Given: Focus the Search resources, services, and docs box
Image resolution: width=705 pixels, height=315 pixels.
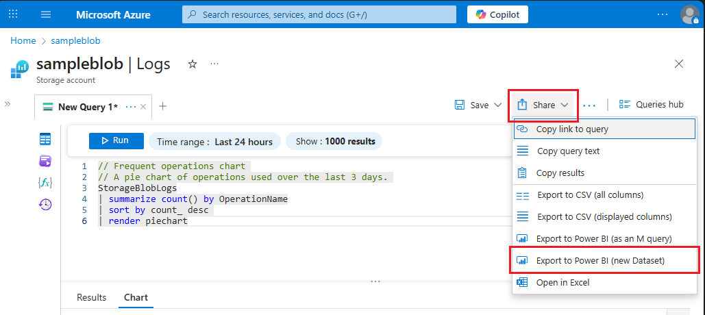Looking at the screenshot, I should point(319,14).
